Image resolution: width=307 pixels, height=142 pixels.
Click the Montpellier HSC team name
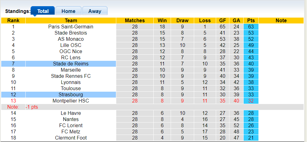[71, 101]
